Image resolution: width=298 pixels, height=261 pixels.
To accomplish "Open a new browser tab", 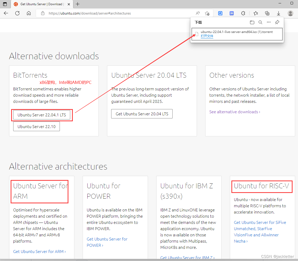I will click(77, 4).
